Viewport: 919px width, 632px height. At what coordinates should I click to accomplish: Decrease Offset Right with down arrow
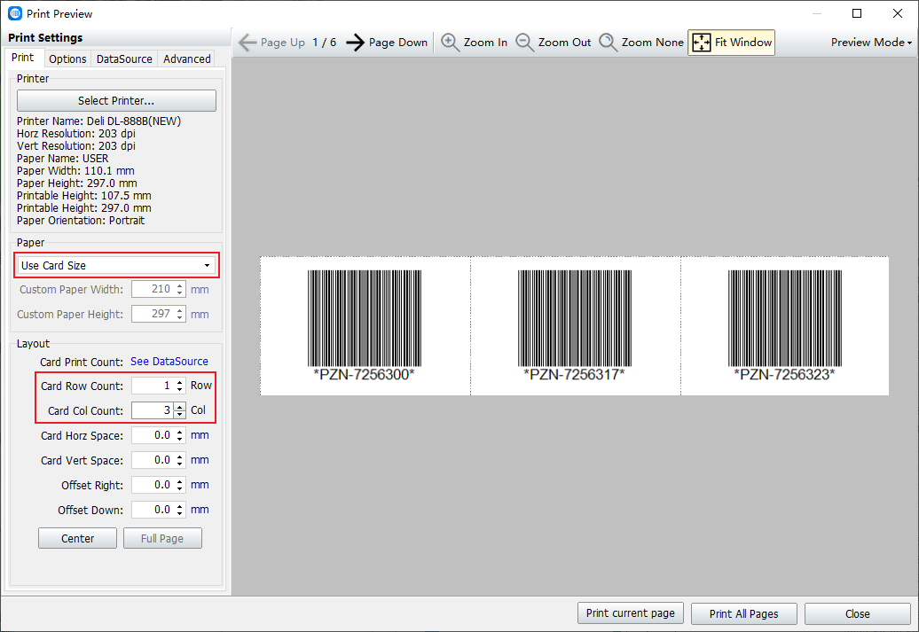click(x=180, y=489)
